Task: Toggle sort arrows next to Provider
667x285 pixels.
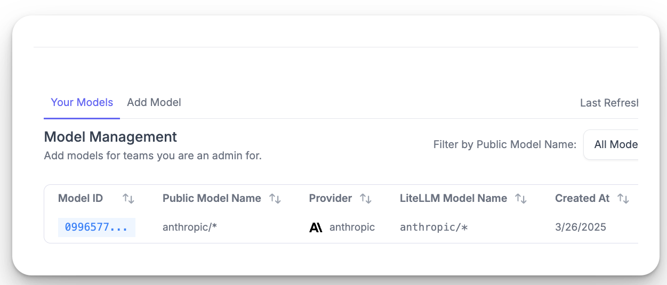Action: click(x=365, y=199)
